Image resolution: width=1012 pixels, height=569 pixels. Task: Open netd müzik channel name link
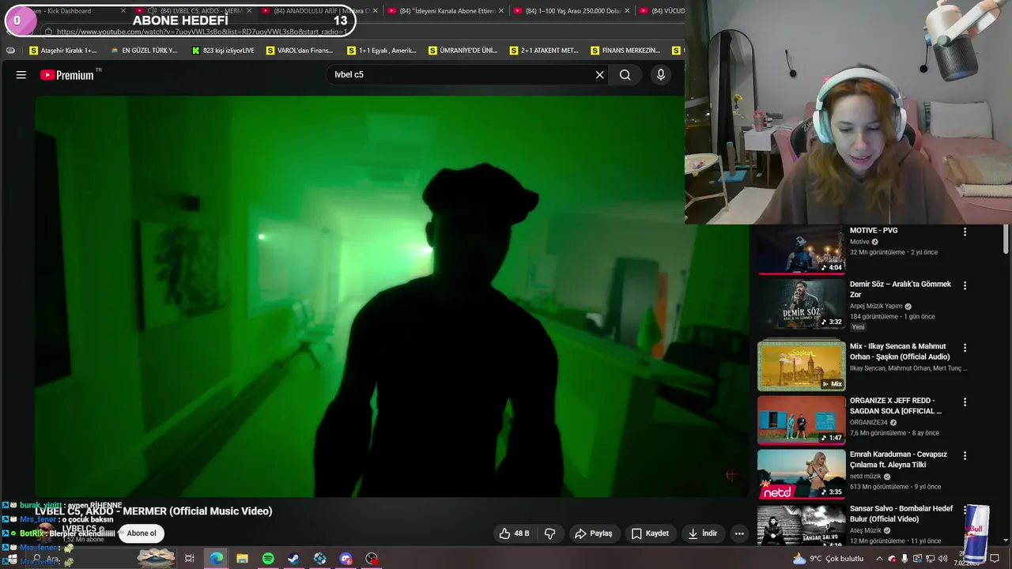pyautogui.click(x=866, y=477)
